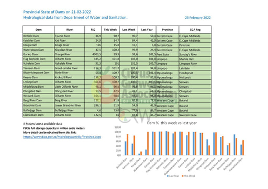Click the 120,0 y-axis label on chart
Image resolution: width=268 pixels, height=189 pixels.
(x=118, y=127)
